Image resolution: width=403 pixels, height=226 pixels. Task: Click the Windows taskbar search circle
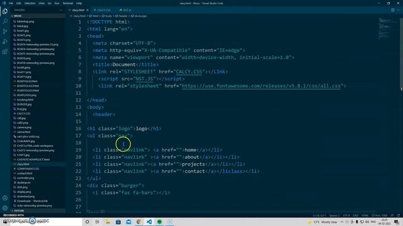[88, 222]
